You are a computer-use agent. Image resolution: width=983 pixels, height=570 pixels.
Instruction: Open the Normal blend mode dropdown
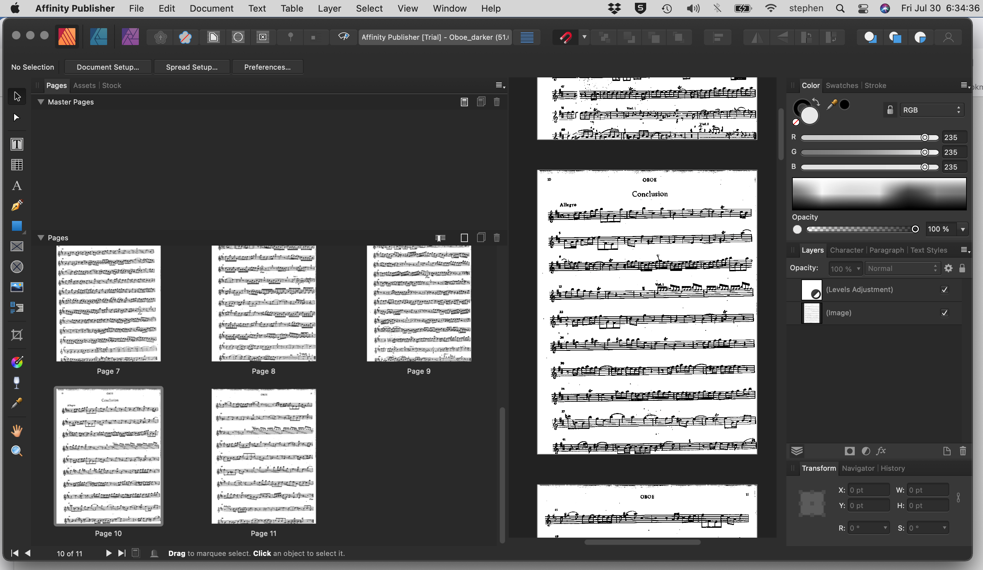[x=902, y=268]
